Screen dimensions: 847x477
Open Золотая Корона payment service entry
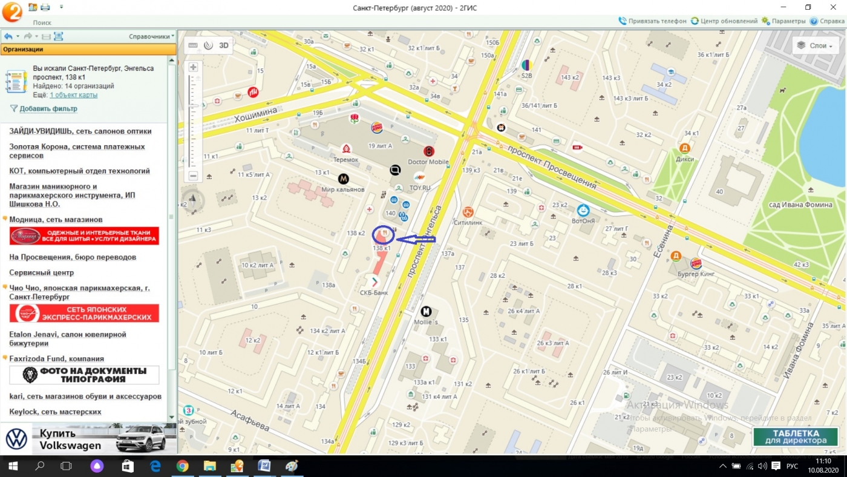tap(77, 151)
